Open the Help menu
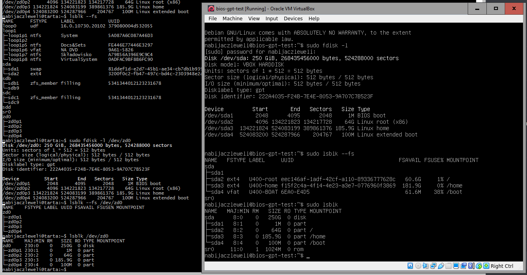The image size is (527, 275). [x=314, y=19]
